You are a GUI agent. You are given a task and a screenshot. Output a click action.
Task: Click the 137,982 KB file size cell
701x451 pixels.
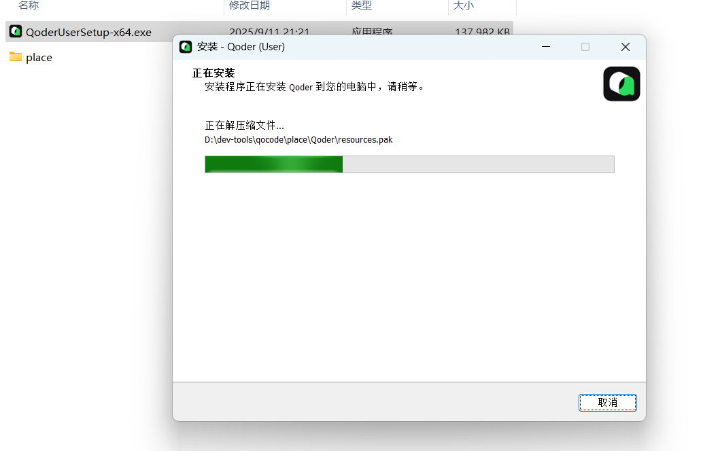tap(482, 32)
